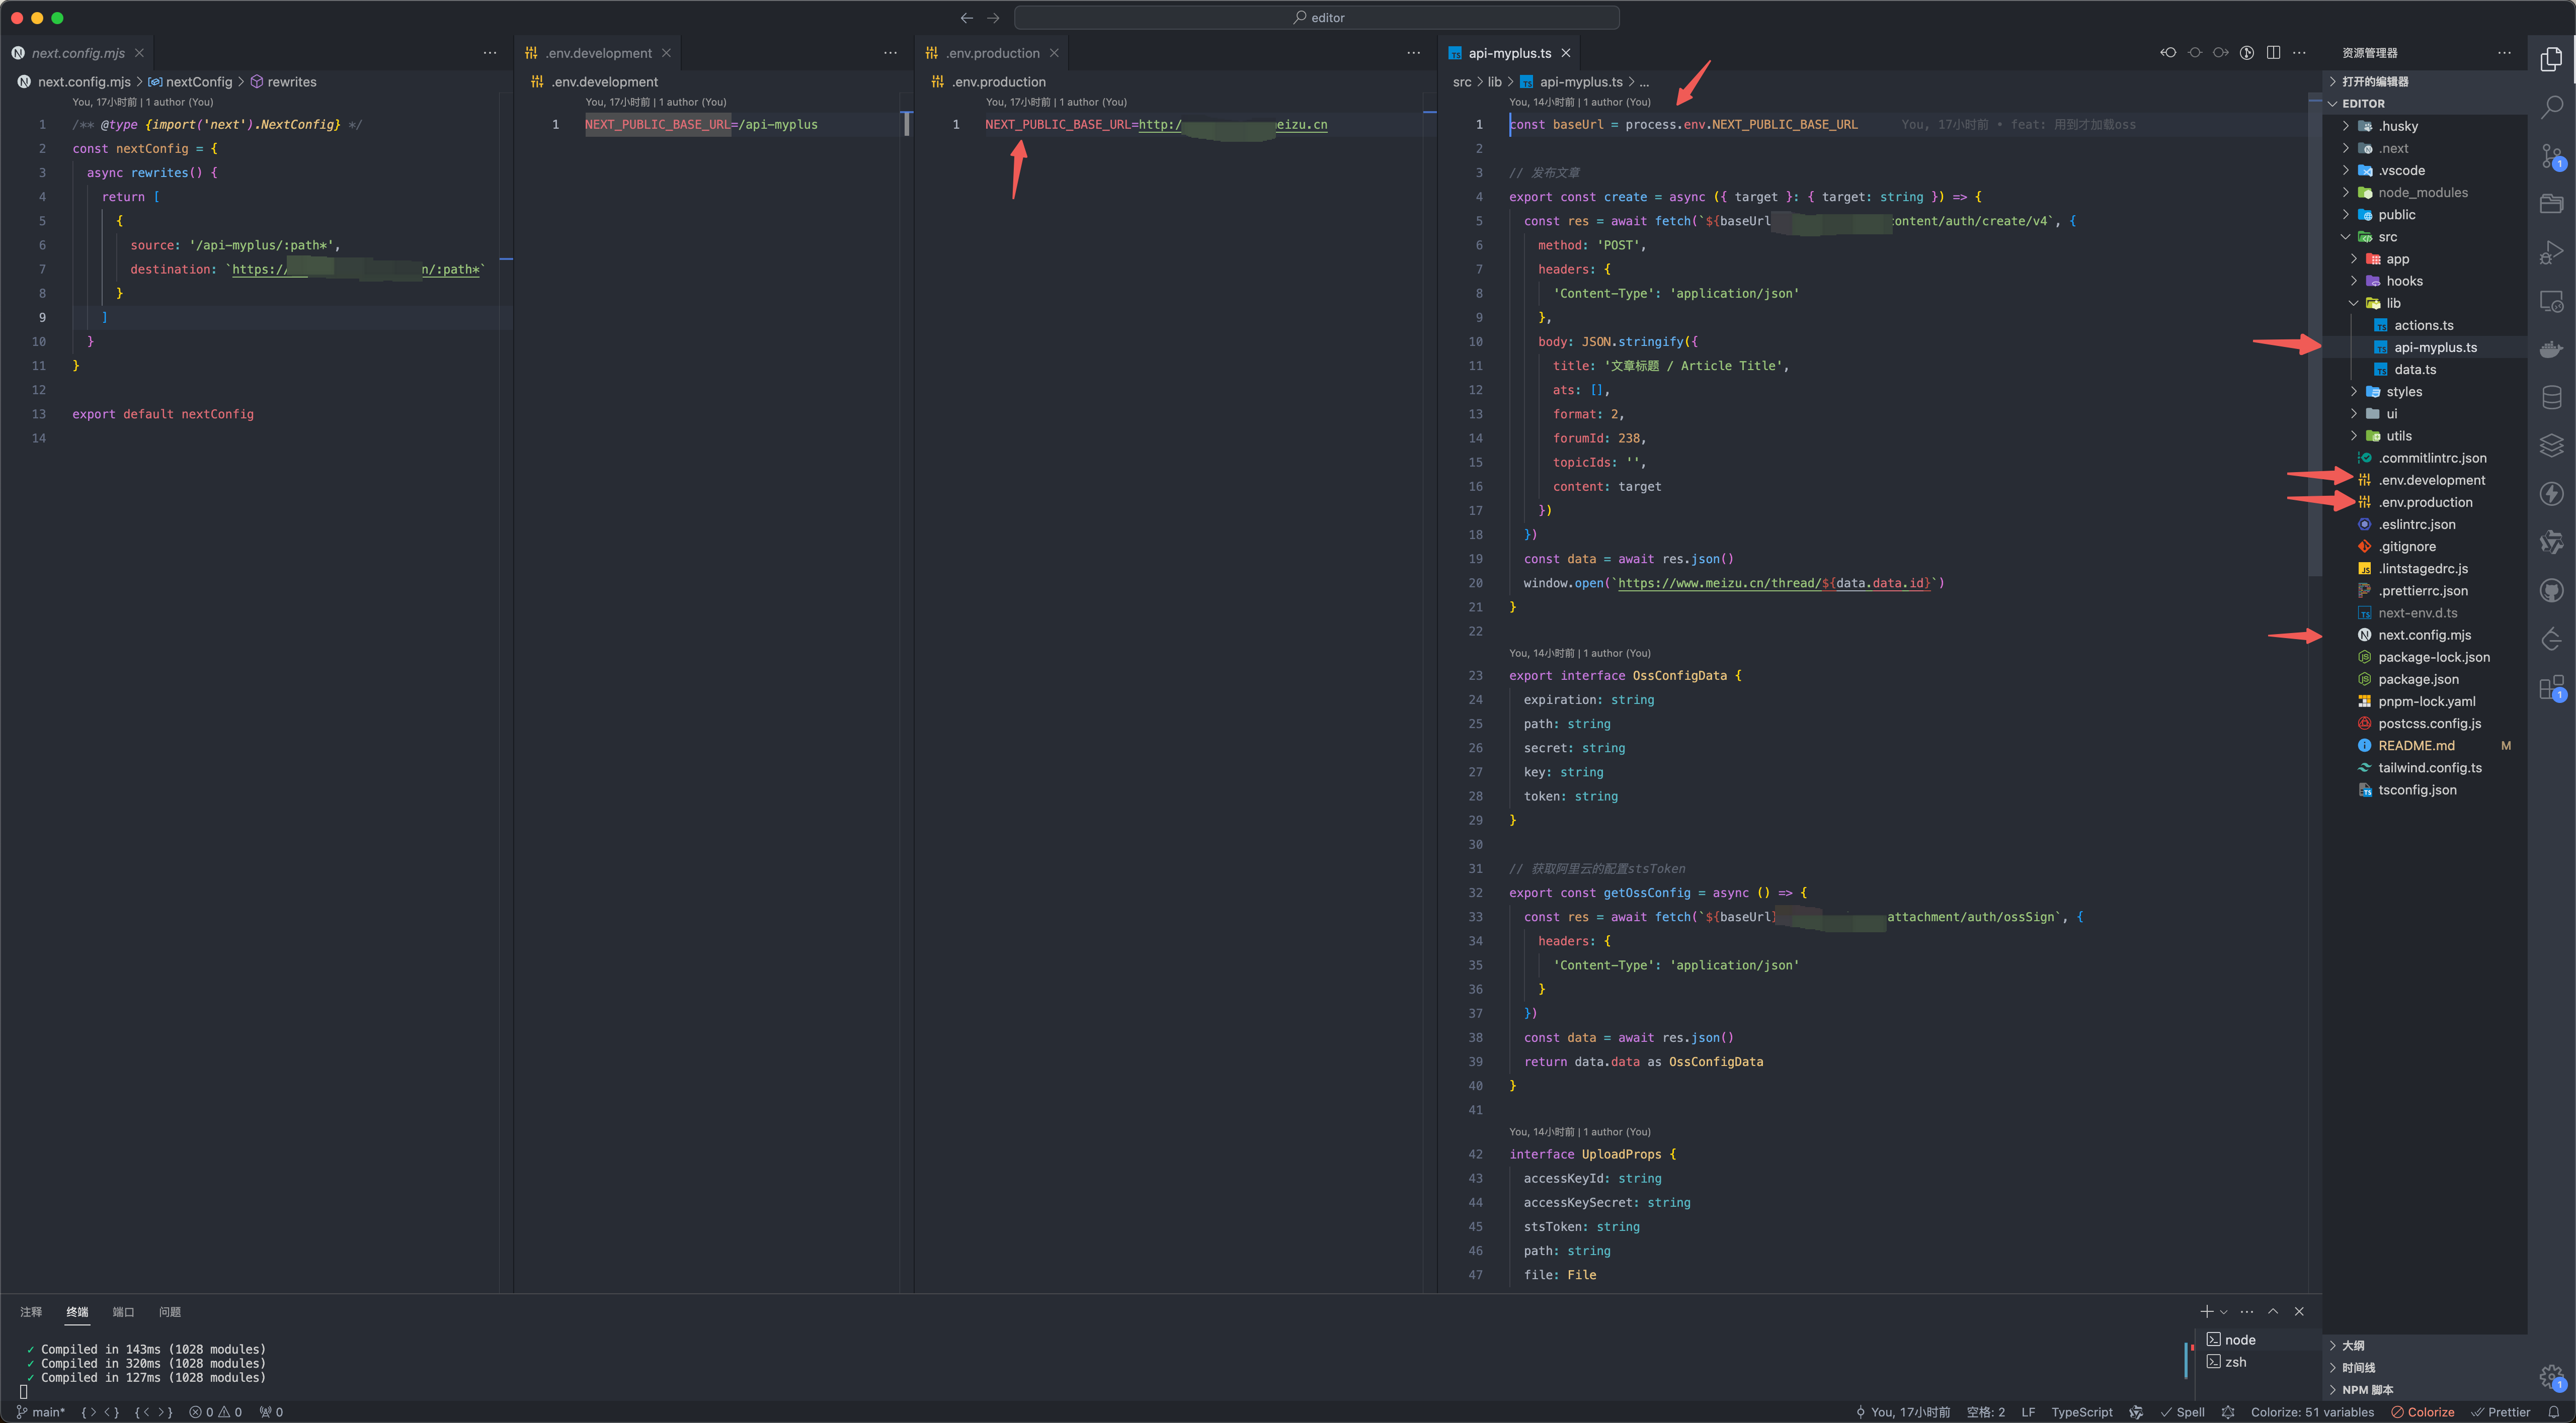Open more actions for the next.config.mjs editor group
The image size is (2576, 1423).
[x=490, y=53]
